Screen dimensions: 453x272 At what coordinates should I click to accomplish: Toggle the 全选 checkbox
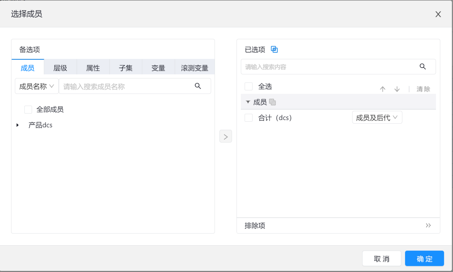pos(249,86)
